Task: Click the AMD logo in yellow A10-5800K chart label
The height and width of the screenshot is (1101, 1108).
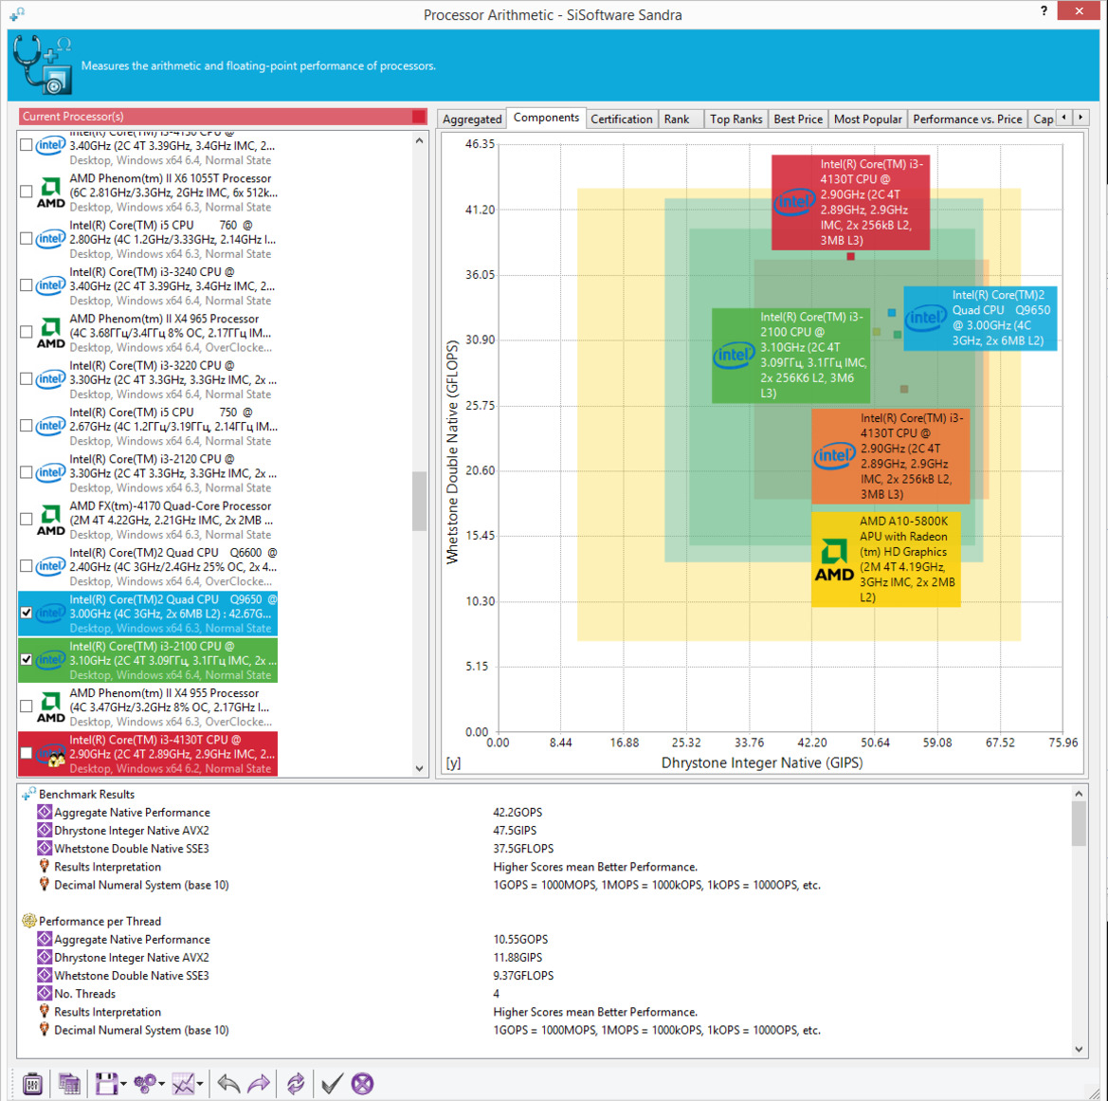Action: [x=834, y=560]
